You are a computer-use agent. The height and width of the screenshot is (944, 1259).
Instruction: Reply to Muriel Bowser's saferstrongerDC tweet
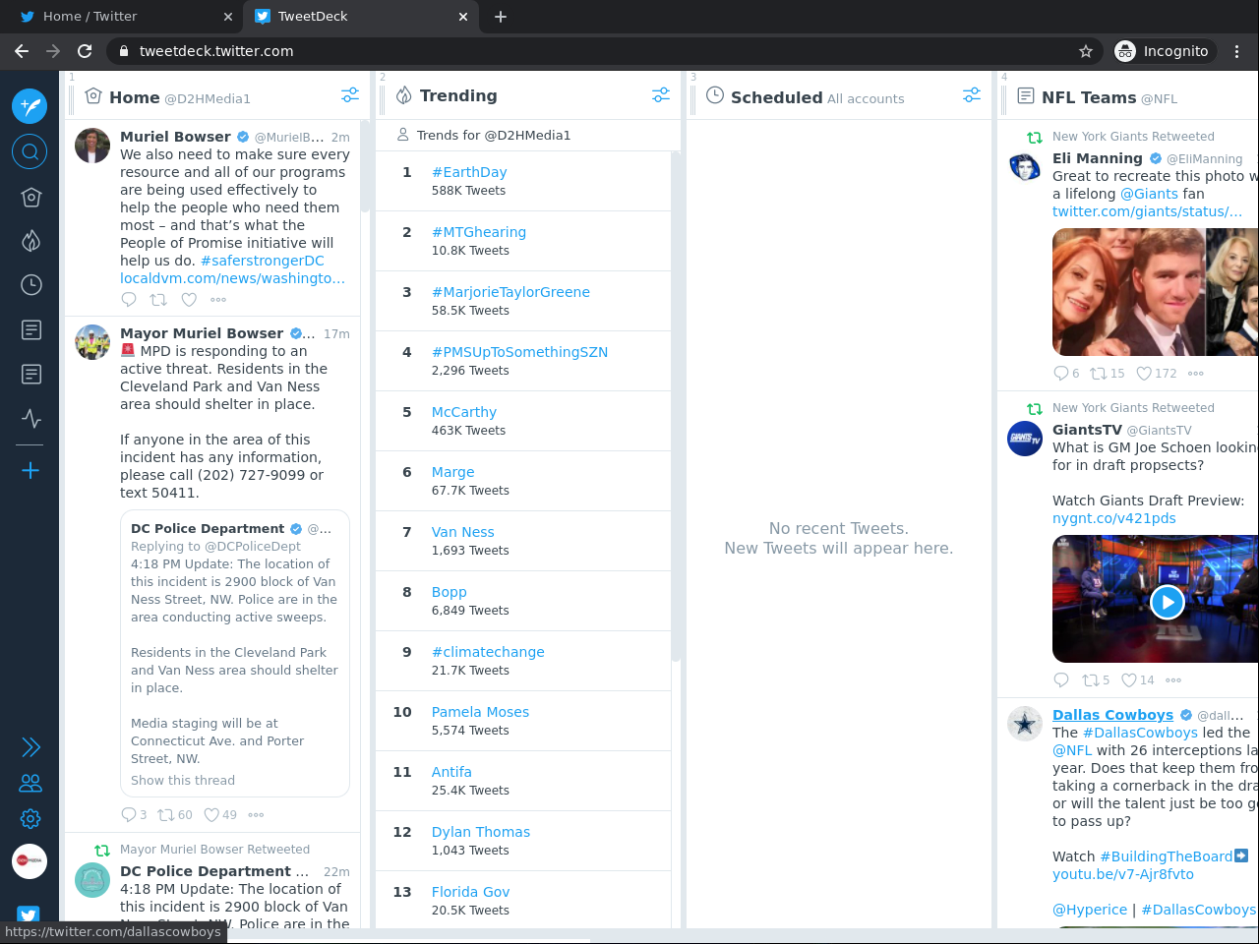pos(129,300)
